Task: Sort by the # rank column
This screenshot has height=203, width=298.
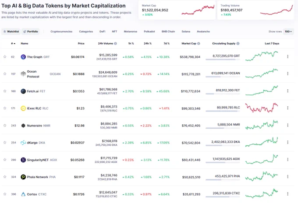Action: 13,43
